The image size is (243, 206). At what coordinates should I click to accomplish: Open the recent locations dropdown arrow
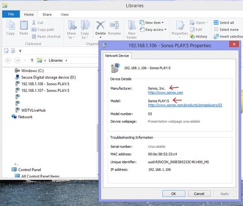point(25,60)
